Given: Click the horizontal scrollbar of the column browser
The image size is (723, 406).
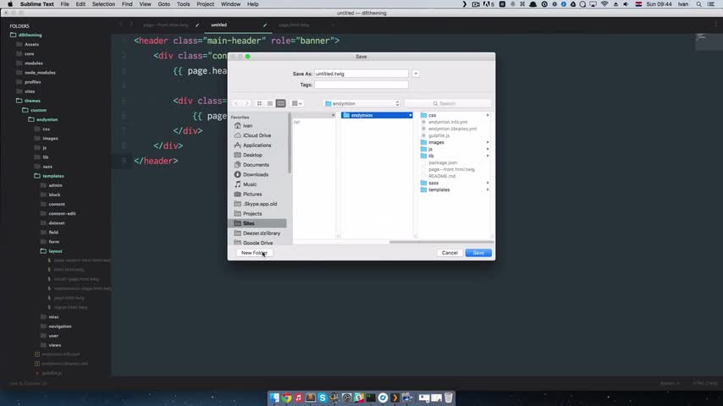Looking at the screenshot, I should [x=441, y=242].
